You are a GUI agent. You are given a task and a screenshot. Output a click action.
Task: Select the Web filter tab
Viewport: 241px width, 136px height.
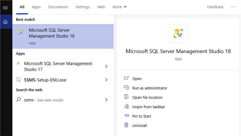coord(101,7)
